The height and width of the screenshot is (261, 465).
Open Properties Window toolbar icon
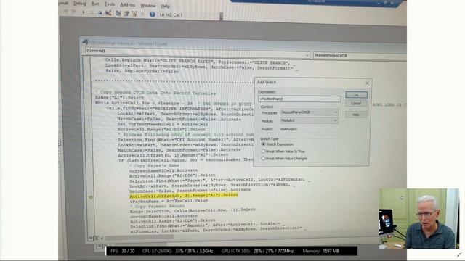126,14
